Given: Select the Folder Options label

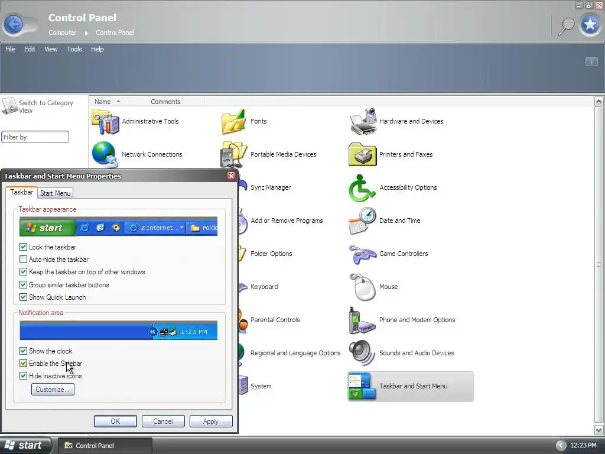Looking at the screenshot, I should 271,254.
